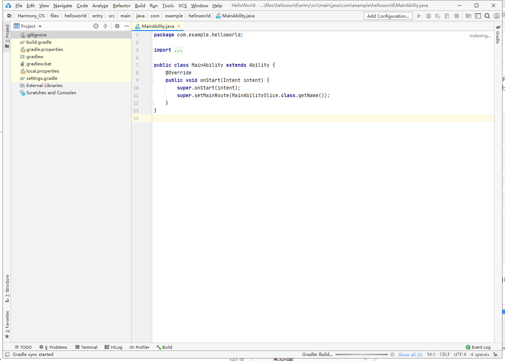The height and width of the screenshot is (361, 505).
Task: Open the Navigate menu
Action: pyautogui.click(x=63, y=5)
